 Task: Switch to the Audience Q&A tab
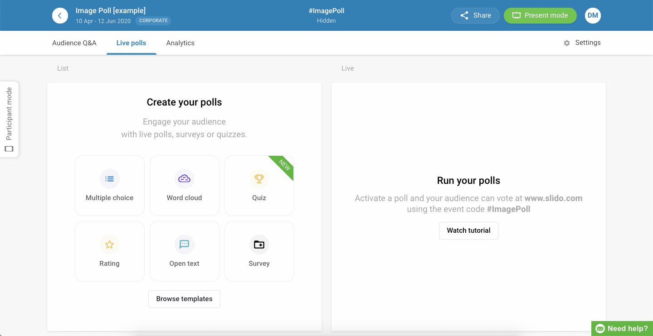click(x=74, y=43)
